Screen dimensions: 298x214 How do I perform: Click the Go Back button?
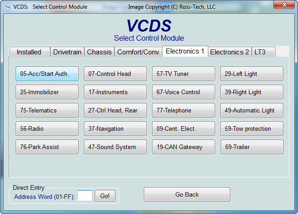(x=187, y=194)
